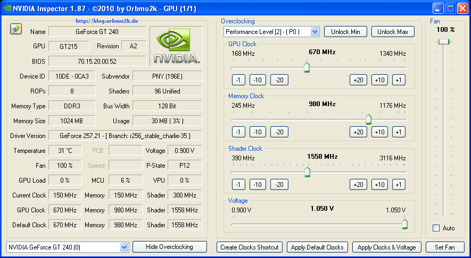Click the BIOS field 70.15.20.00.52
This screenshot has width=471, height=258.
tap(97, 61)
